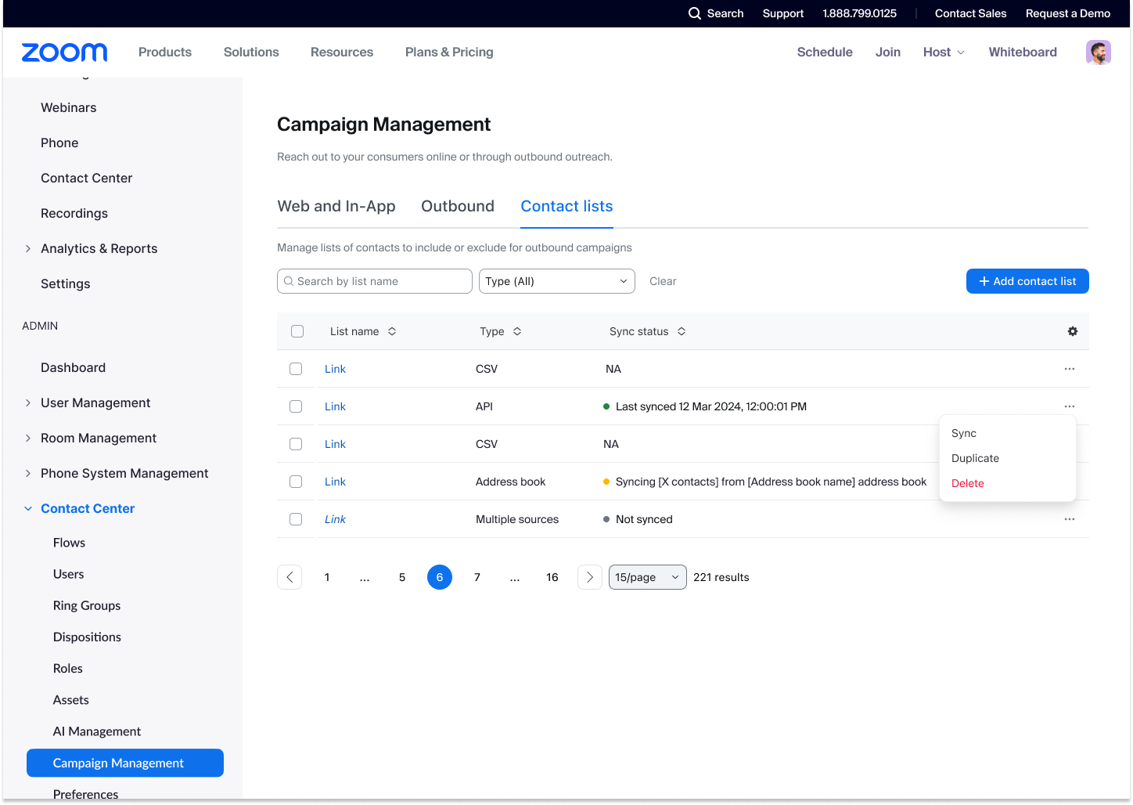This screenshot has width=1133, height=805.
Task: Click Contact Sales link
Action: (x=970, y=13)
